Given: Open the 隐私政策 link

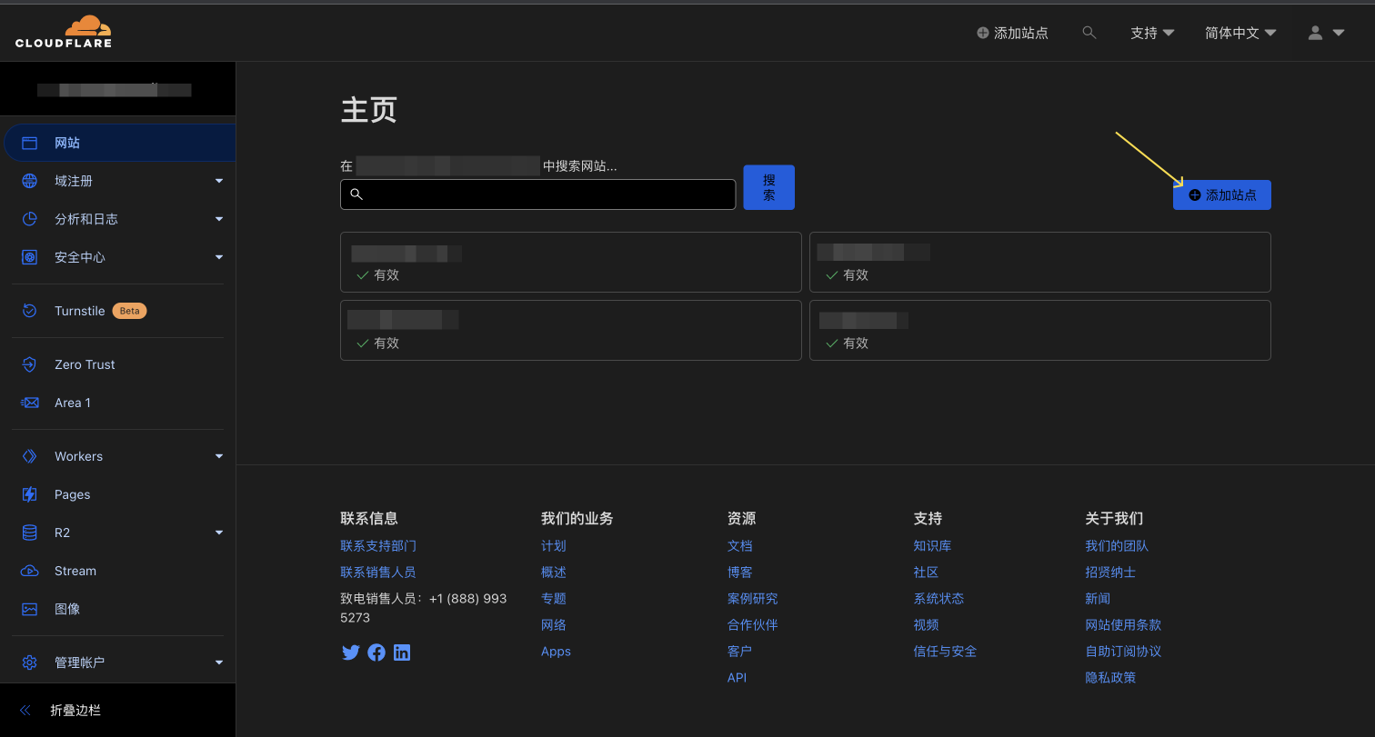Looking at the screenshot, I should point(1110,678).
